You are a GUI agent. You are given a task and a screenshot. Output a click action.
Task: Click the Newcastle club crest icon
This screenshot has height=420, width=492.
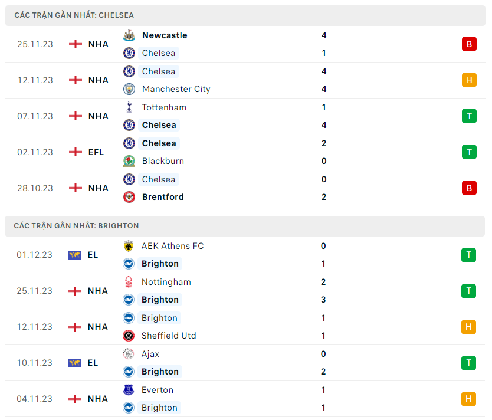coord(129,35)
